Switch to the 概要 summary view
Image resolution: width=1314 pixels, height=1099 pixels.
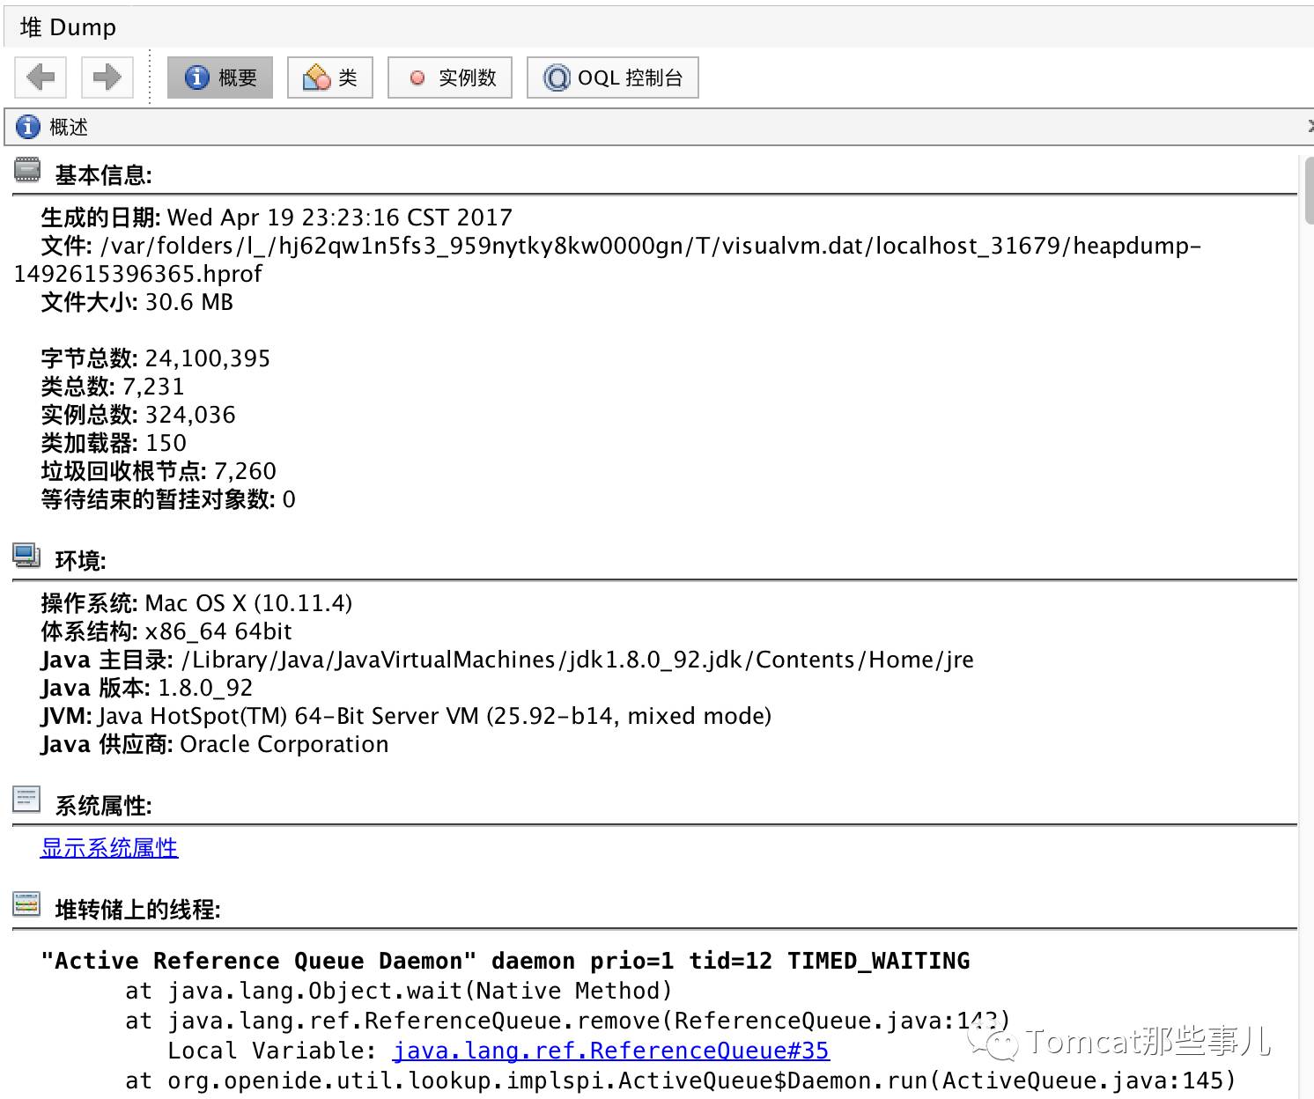point(220,77)
